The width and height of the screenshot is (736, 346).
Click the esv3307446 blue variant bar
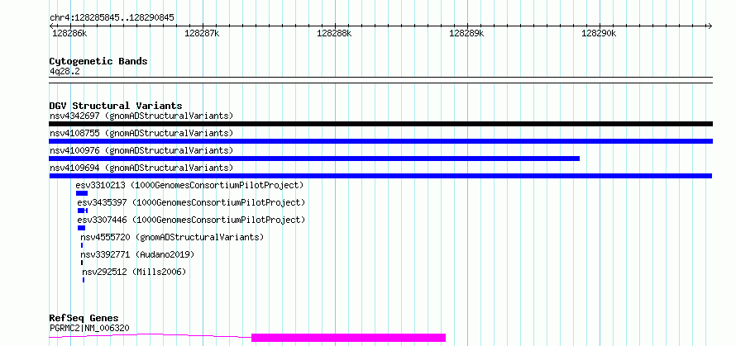[x=81, y=228]
